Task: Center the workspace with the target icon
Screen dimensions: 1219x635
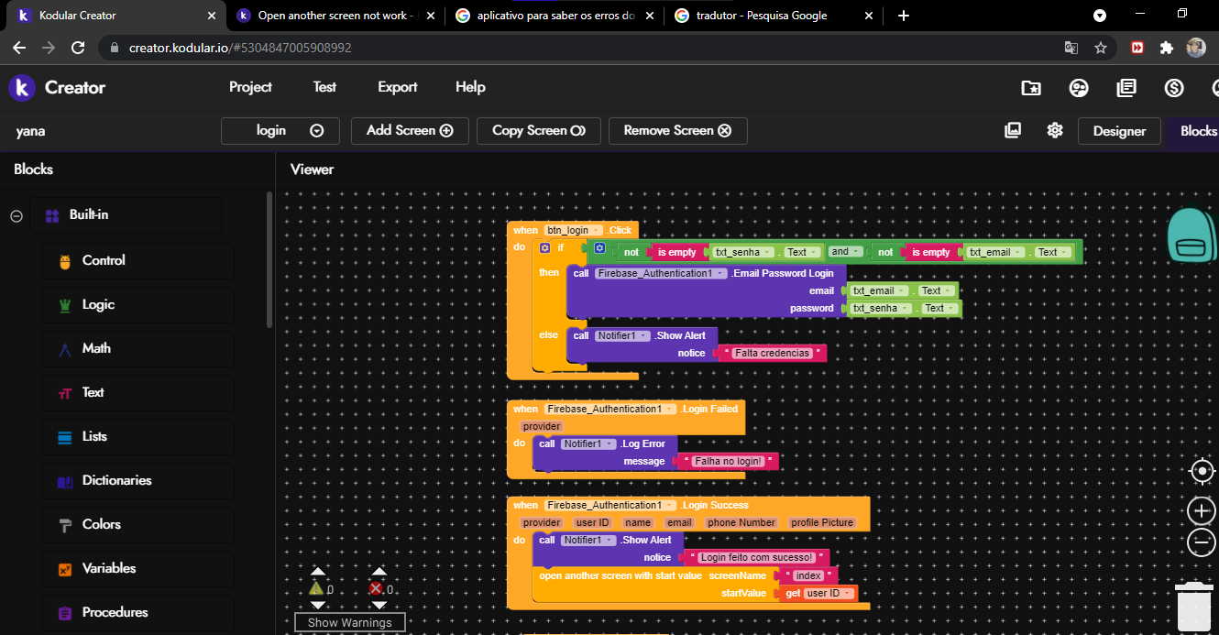Action: tap(1202, 472)
